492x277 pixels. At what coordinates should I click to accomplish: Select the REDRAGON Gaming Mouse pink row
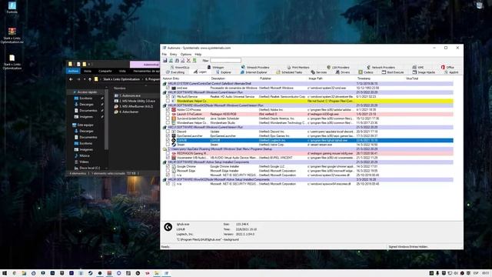[x=307, y=153]
